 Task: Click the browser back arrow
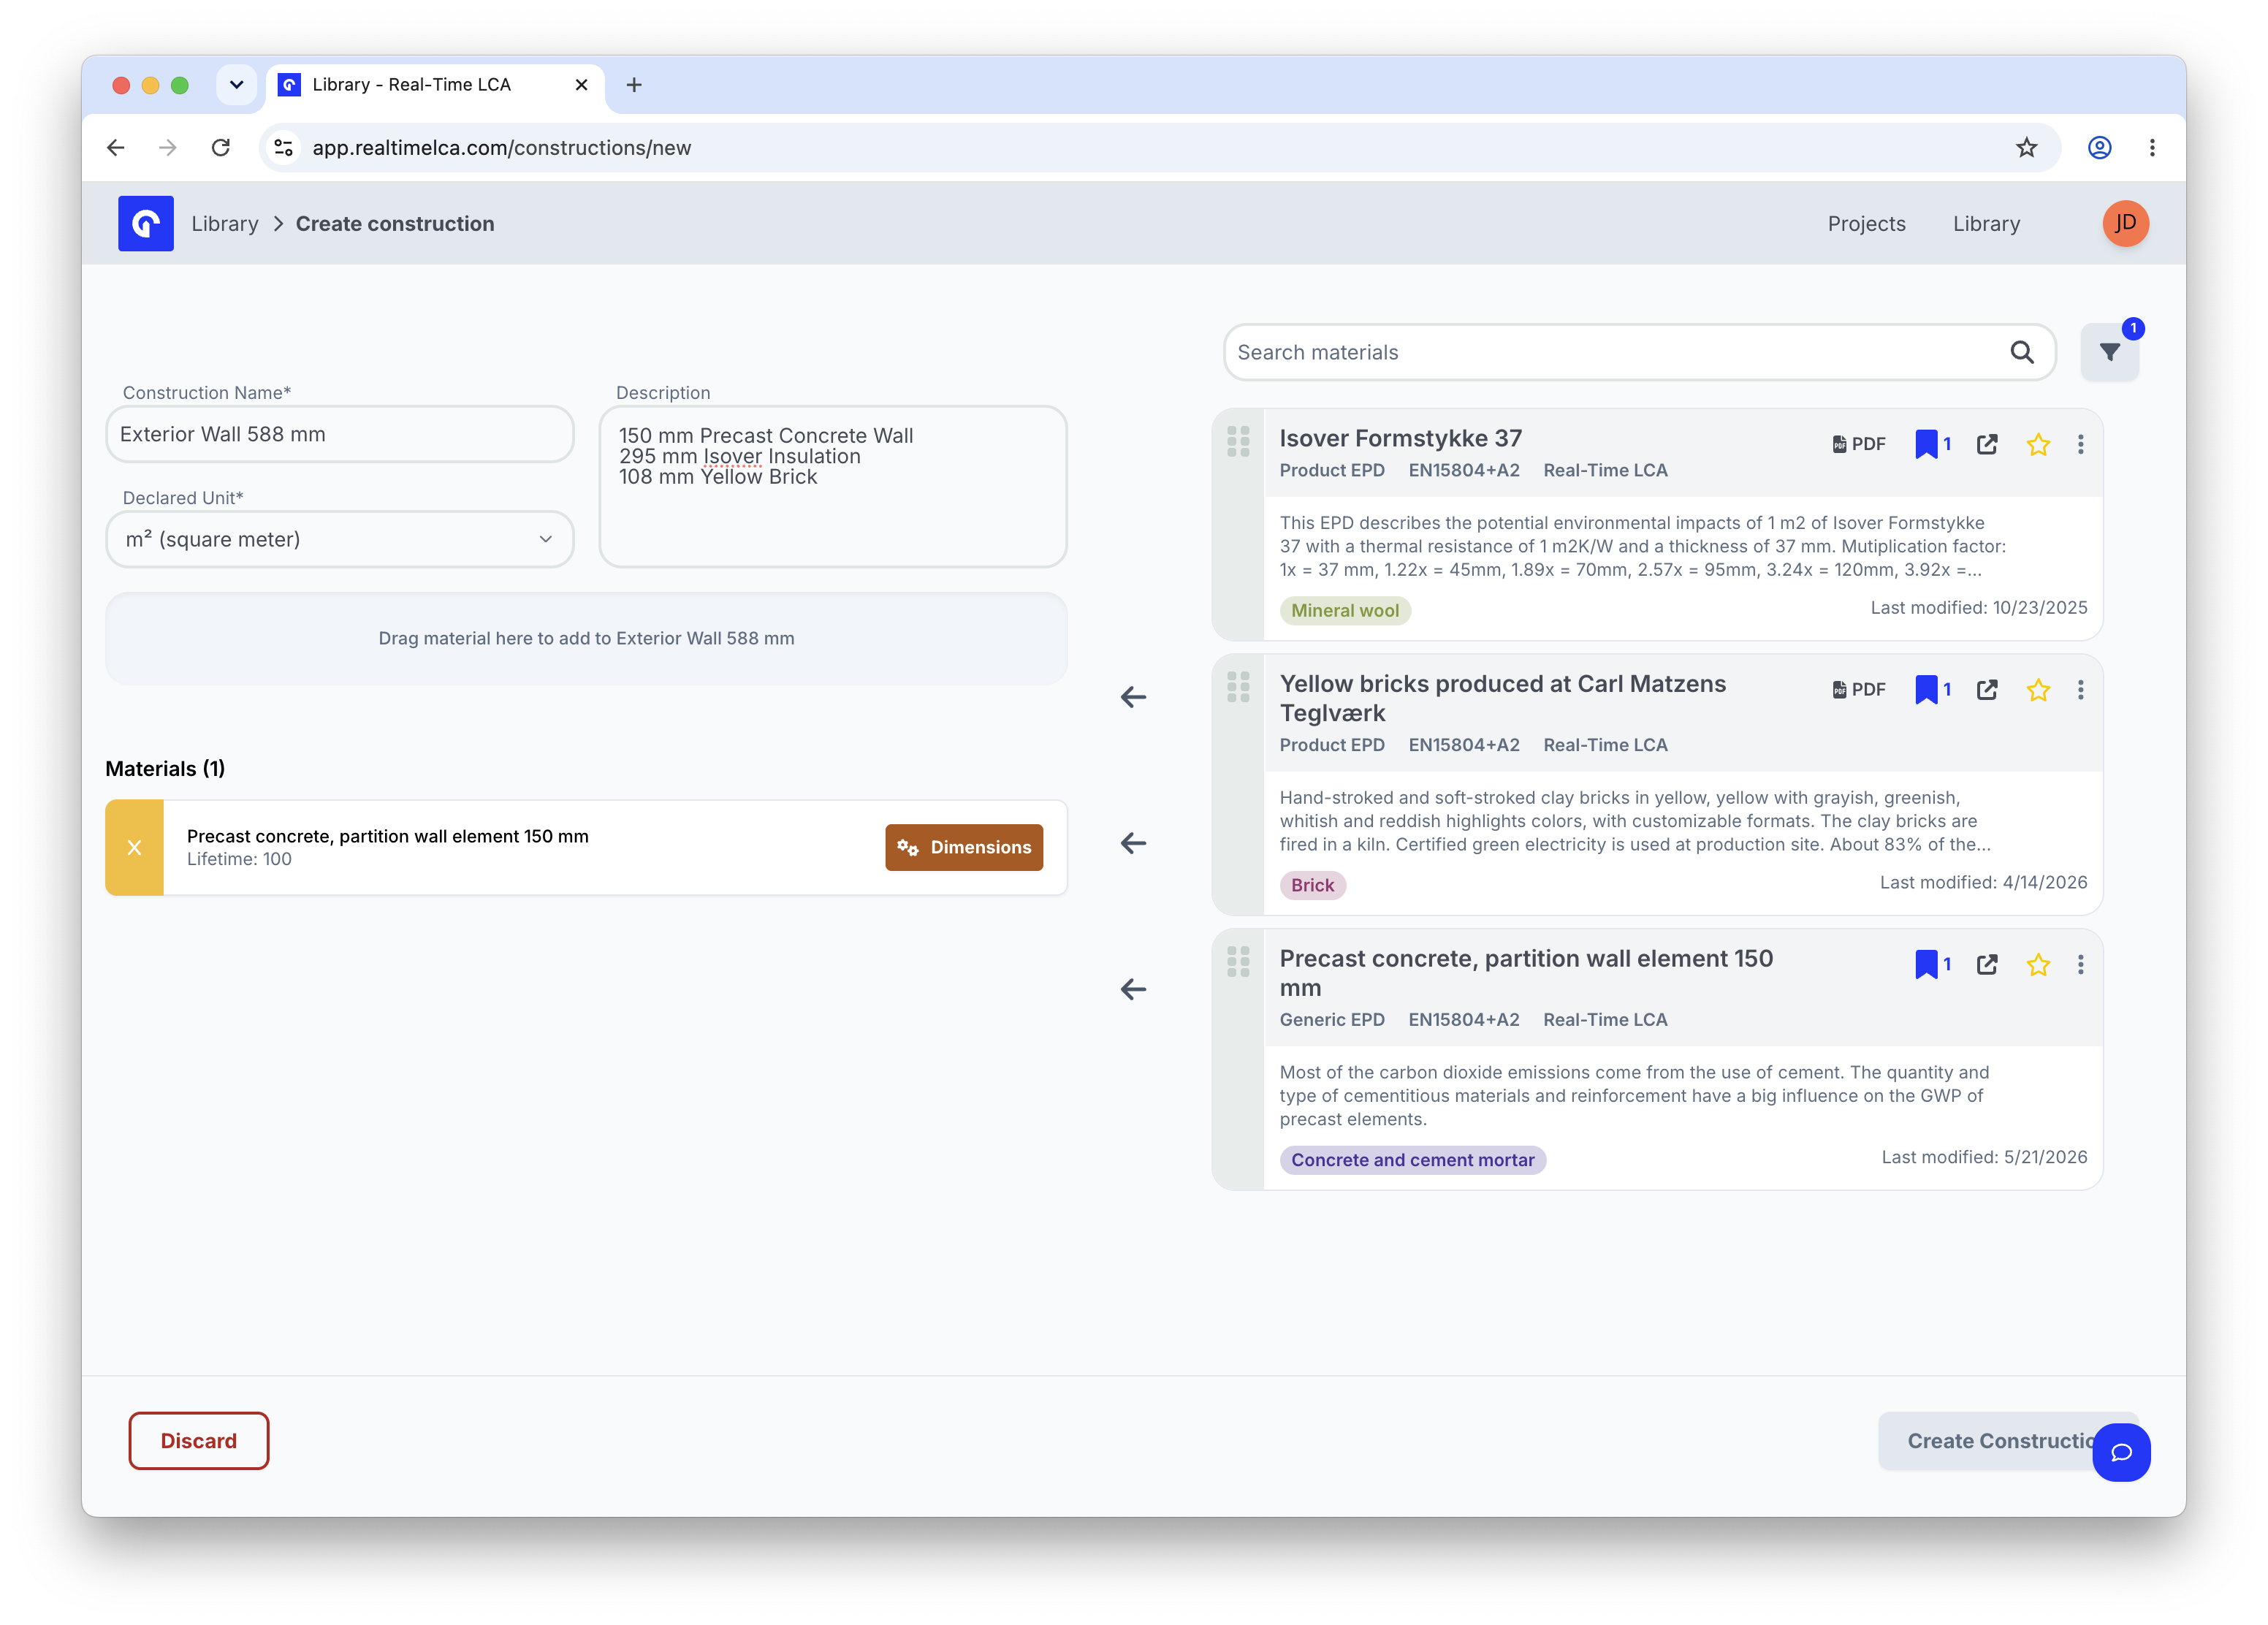tap(116, 148)
